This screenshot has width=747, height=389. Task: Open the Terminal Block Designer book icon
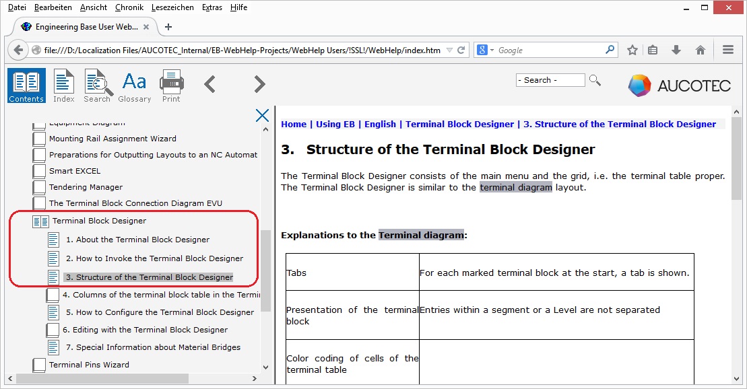40,221
